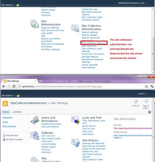
Task: Open the browser wrench settings menu
Action: click(x=152, y=86)
